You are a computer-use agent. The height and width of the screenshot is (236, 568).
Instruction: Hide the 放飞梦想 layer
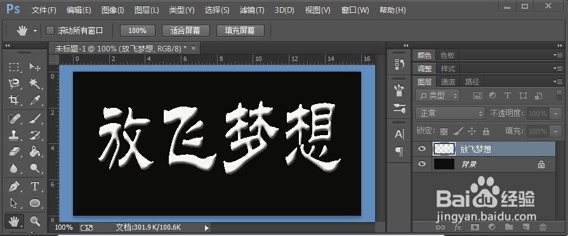422,148
